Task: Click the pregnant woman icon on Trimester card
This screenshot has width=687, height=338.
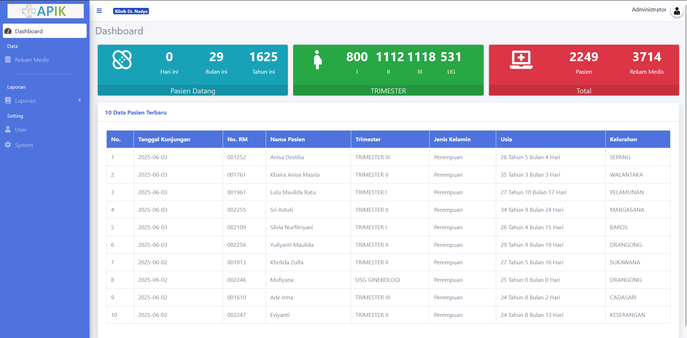Action: pyautogui.click(x=317, y=60)
